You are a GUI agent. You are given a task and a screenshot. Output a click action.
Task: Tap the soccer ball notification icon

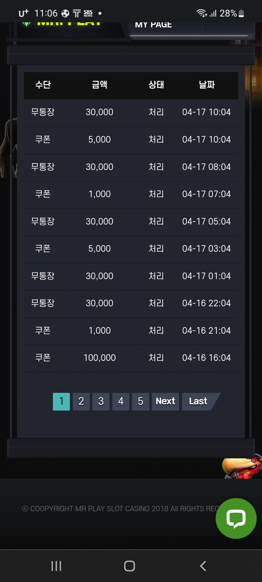pos(65,13)
